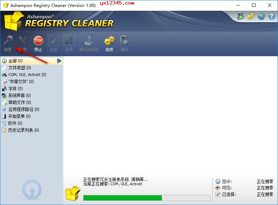Click the 正在搜索 value beside 已选择
The width and height of the screenshot is (278, 205).
pyautogui.click(x=265, y=194)
